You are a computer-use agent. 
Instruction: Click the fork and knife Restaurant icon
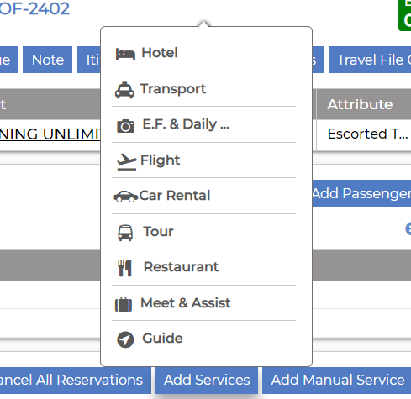pos(124,268)
